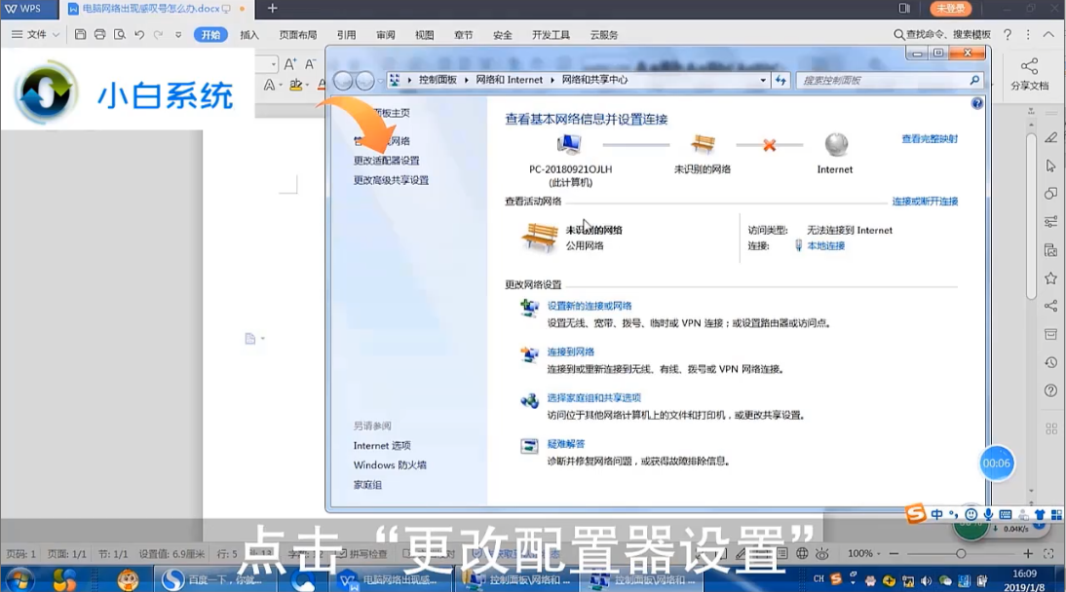The image size is (1066, 592).
Task: Open 本地连接 link
Action: pos(826,246)
